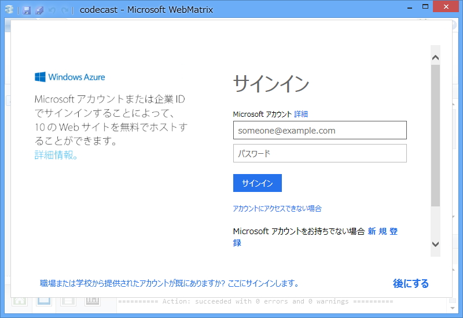This screenshot has width=463, height=318.
Task: Click the Action succeeded log line behind dialog
Action: (256, 301)
